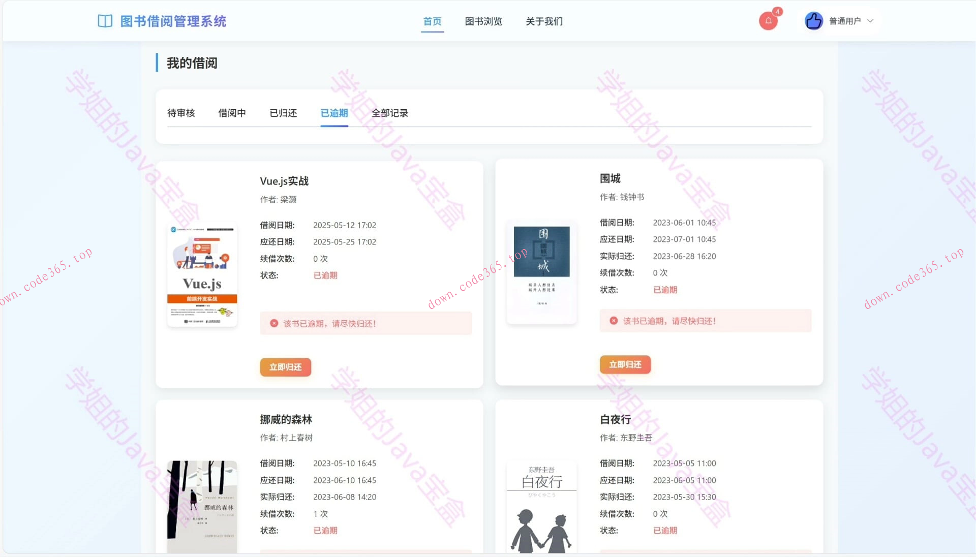
Task: Click the user avatar icon
Action: (813, 20)
